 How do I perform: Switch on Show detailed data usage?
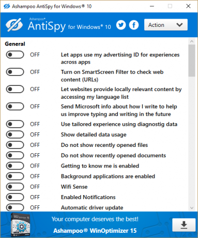tap(15, 135)
